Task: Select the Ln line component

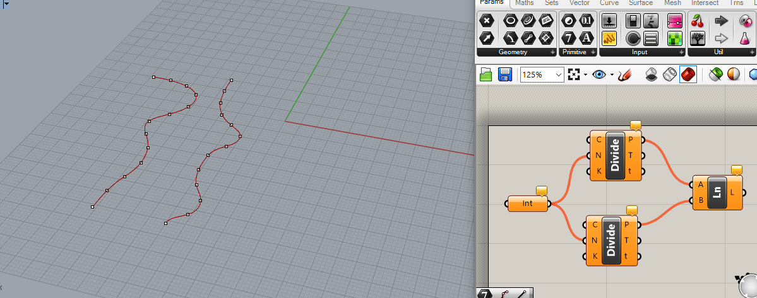Action: point(717,192)
